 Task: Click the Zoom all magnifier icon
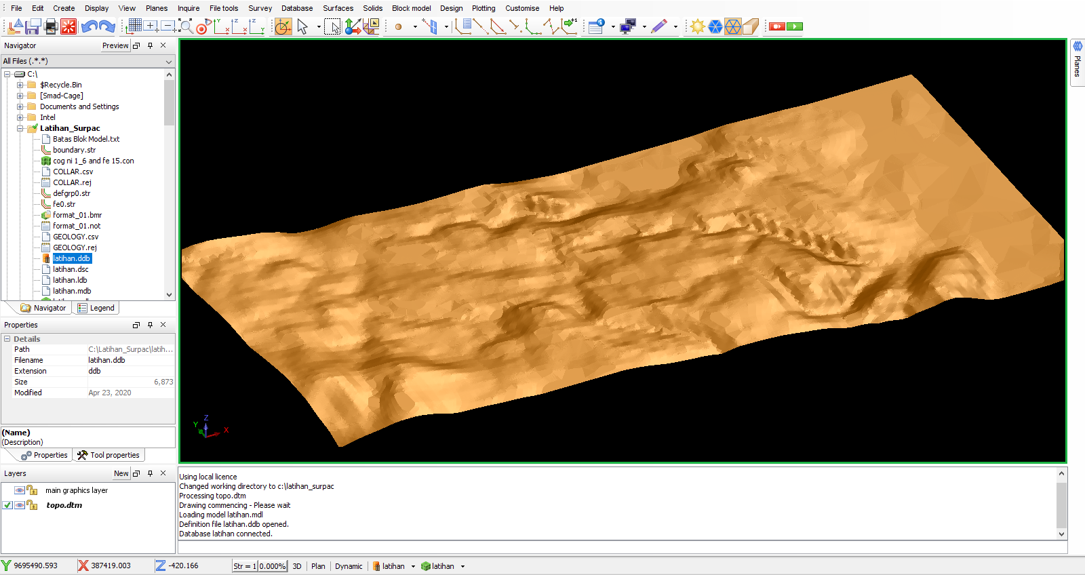click(185, 26)
